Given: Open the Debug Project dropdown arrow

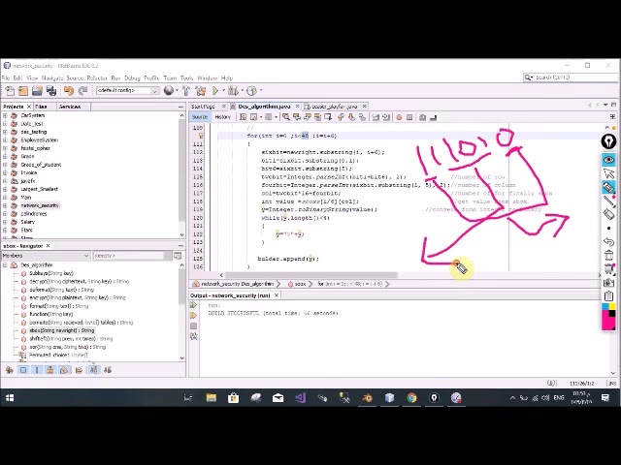Looking at the screenshot, I should [243, 91].
